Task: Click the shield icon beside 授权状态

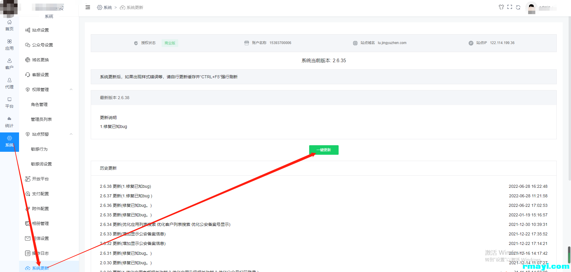Action: 136,43
